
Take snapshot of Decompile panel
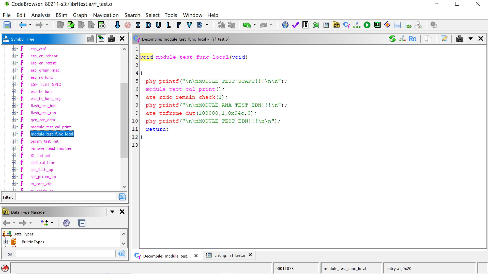pyautogui.click(x=459, y=39)
